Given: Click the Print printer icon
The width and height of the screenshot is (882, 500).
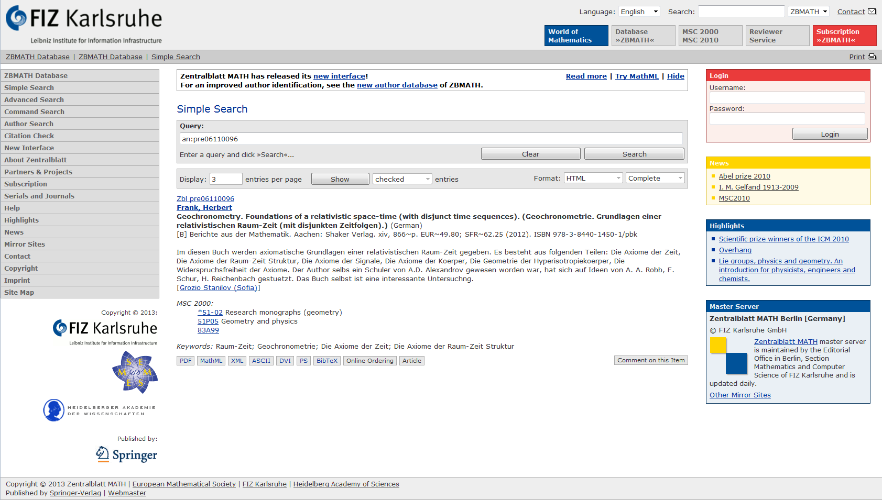Looking at the screenshot, I should pyautogui.click(x=872, y=57).
